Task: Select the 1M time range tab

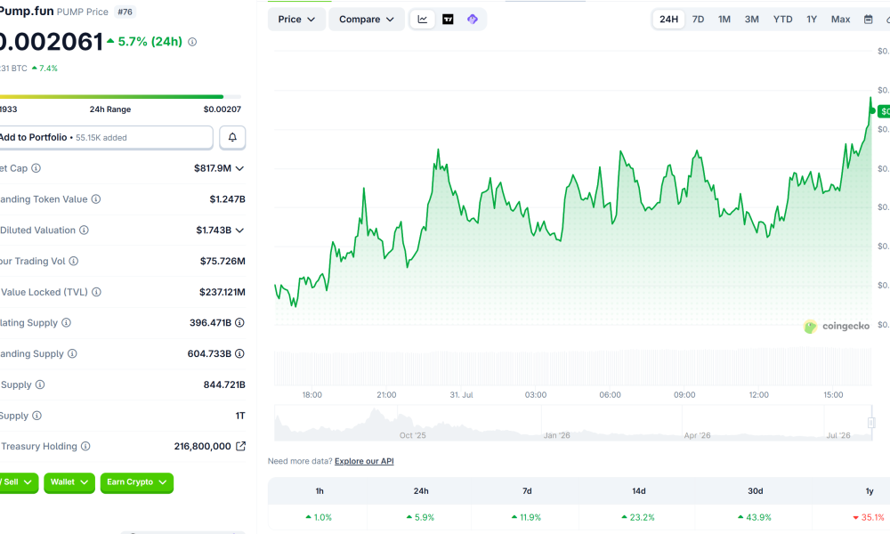Action: [724, 20]
